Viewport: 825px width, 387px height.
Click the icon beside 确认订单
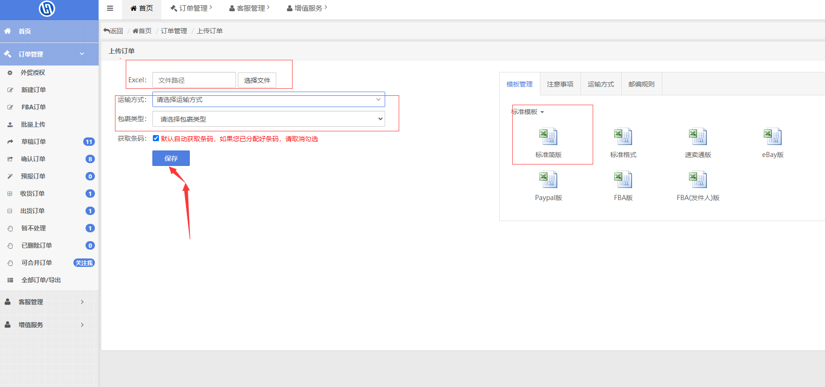tap(10, 159)
